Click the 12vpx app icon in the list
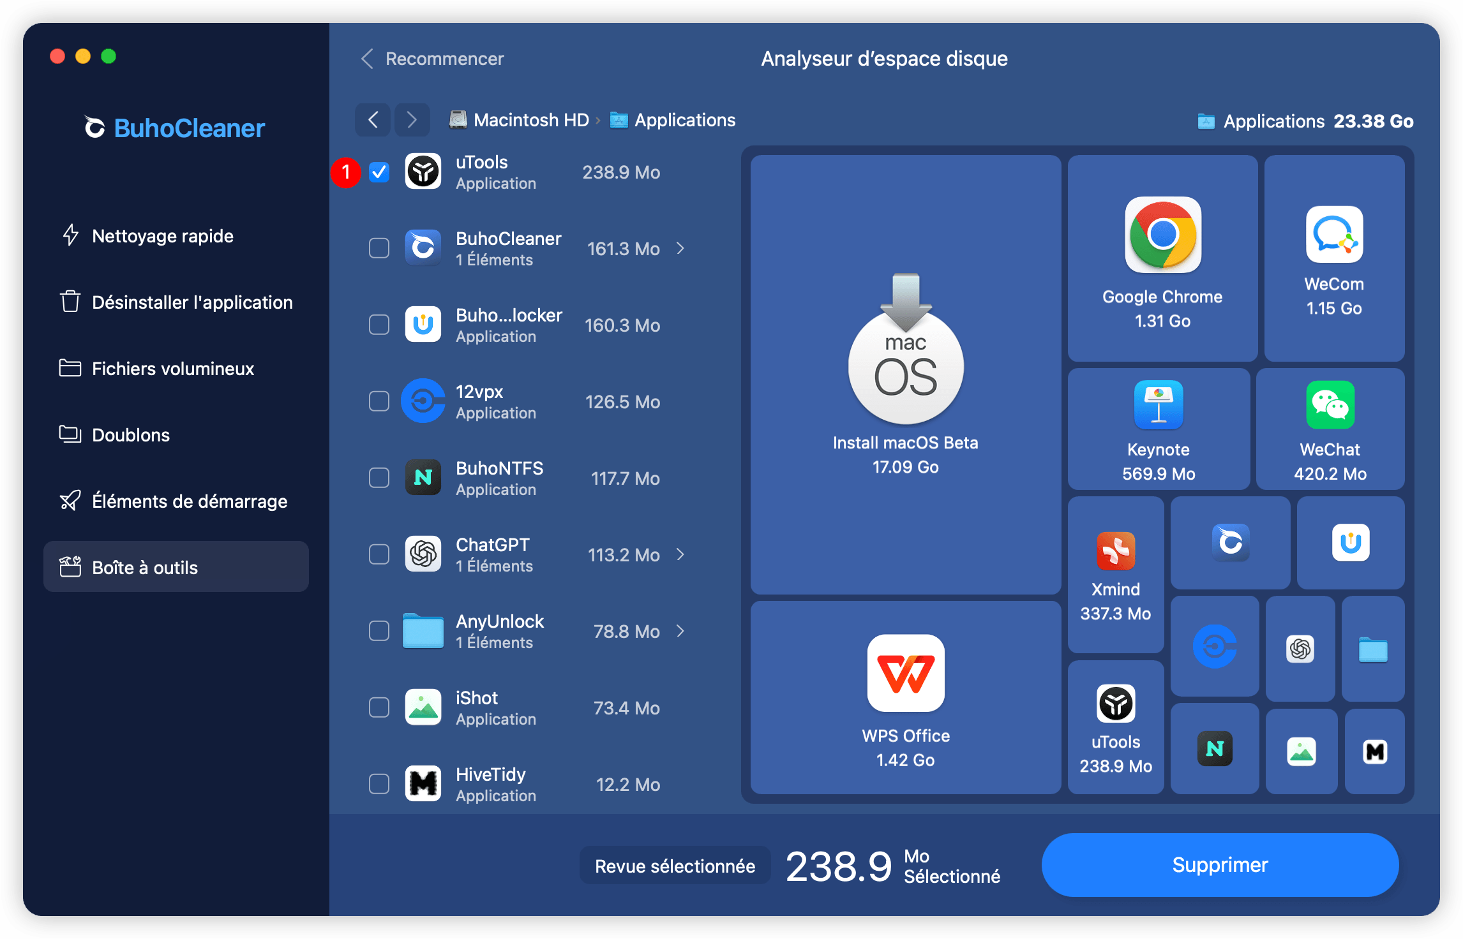1463x939 pixels. (x=423, y=401)
